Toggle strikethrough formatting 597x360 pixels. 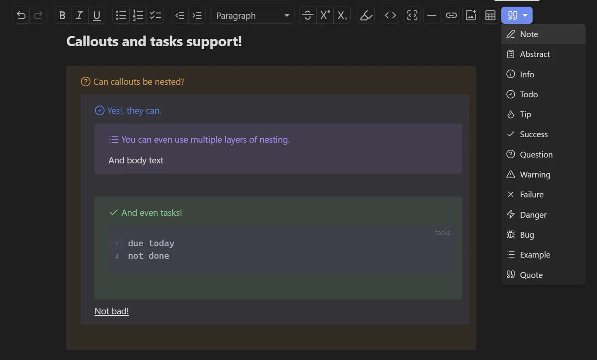pos(308,16)
